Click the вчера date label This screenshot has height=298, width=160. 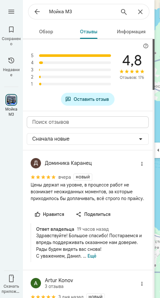(x=65, y=177)
